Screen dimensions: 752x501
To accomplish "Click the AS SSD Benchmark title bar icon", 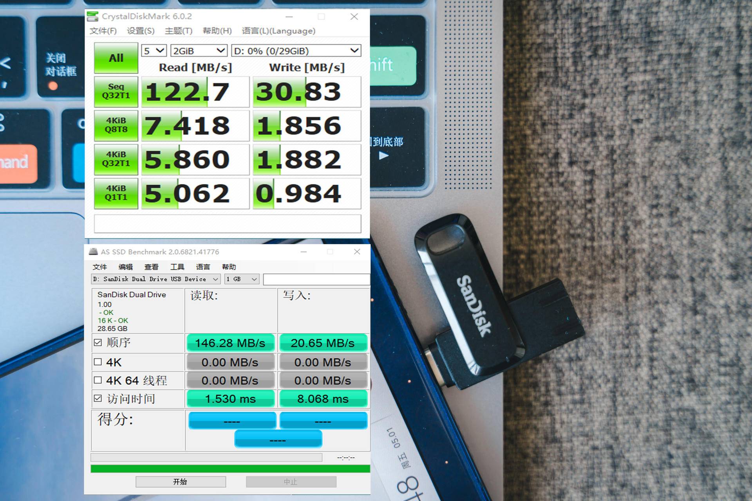I will click(93, 252).
